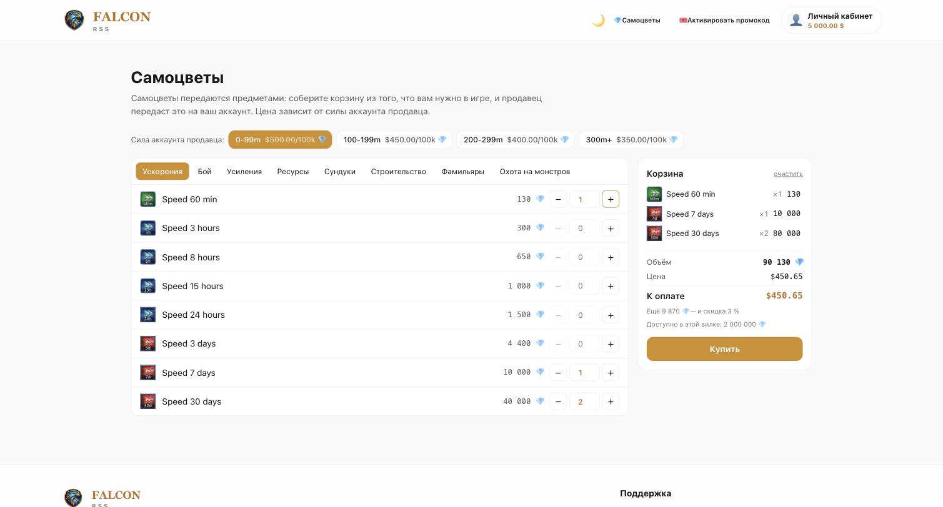Click Speed 60 min icon in cart
This screenshot has width=943, height=507.
point(654,194)
